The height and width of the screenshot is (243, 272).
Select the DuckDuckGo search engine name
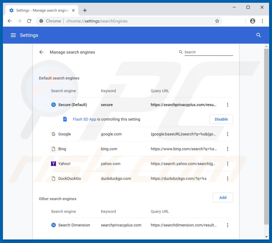(x=70, y=178)
